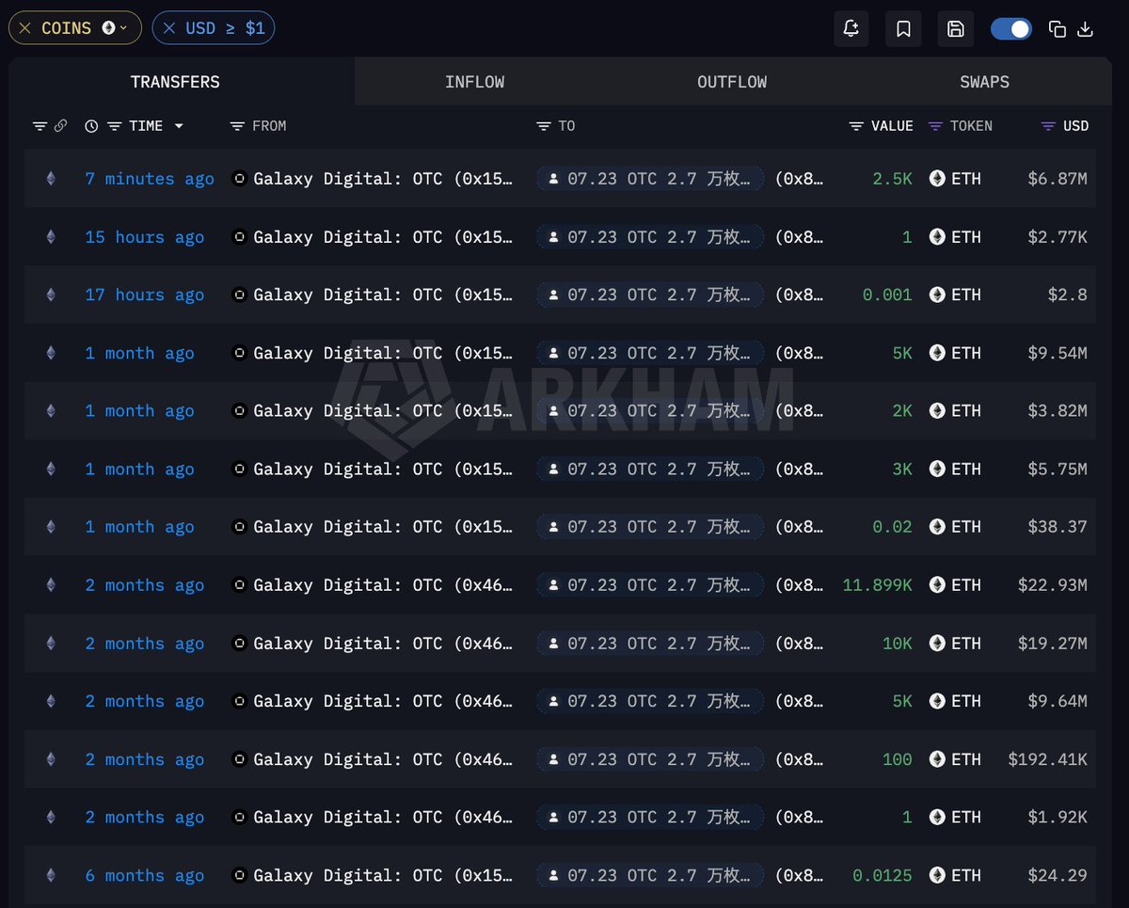Open the TIME column filter
1129x908 pixels.
coord(114,126)
